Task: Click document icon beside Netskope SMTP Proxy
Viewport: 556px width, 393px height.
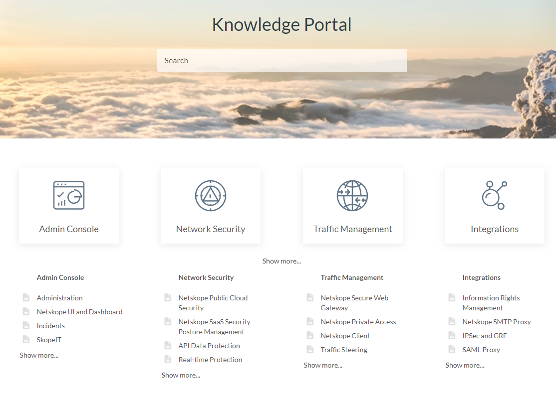Action: (x=452, y=321)
